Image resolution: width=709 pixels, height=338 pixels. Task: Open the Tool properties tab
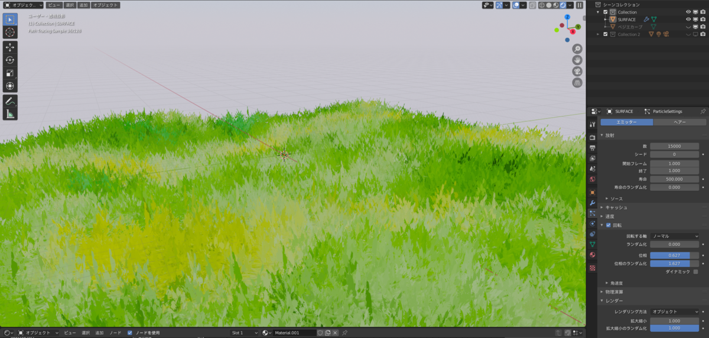click(x=593, y=124)
